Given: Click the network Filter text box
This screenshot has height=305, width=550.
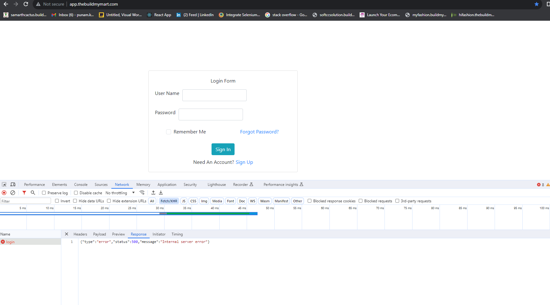Looking at the screenshot, I should tap(26, 201).
